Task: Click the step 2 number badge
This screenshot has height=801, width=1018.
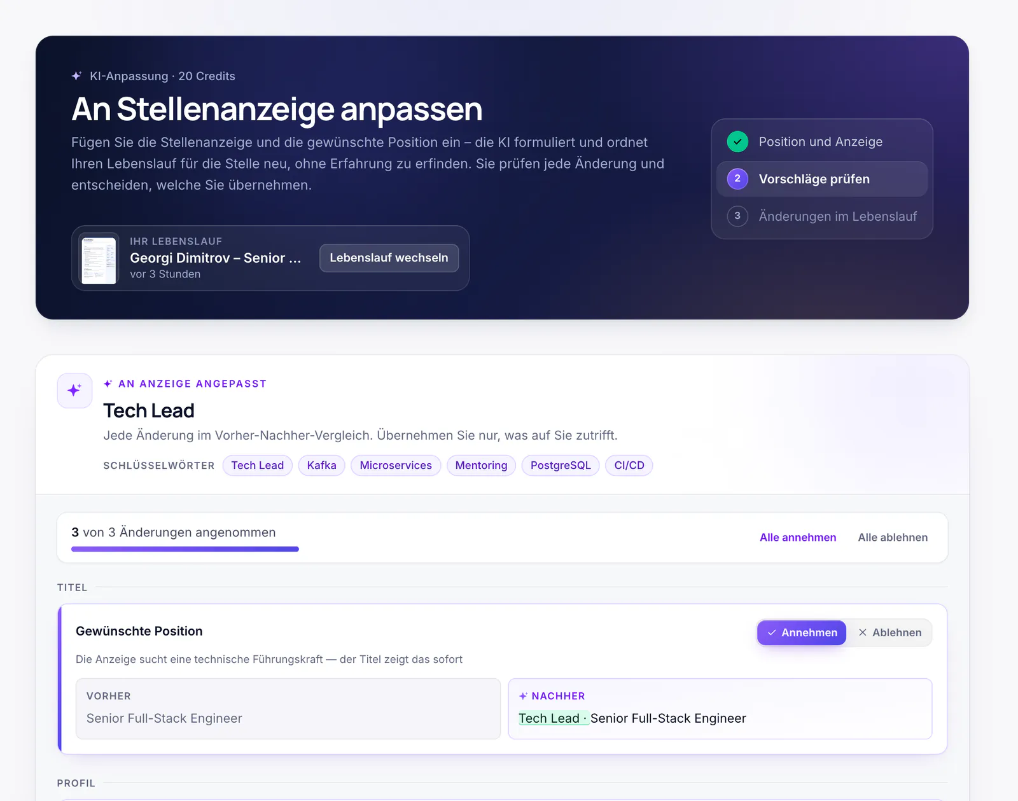Action: pyautogui.click(x=737, y=179)
